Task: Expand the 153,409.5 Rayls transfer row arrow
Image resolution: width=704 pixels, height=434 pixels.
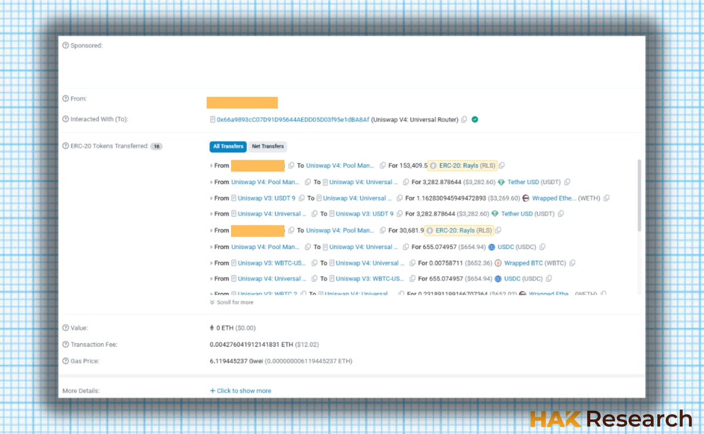Action: [211, 166]
